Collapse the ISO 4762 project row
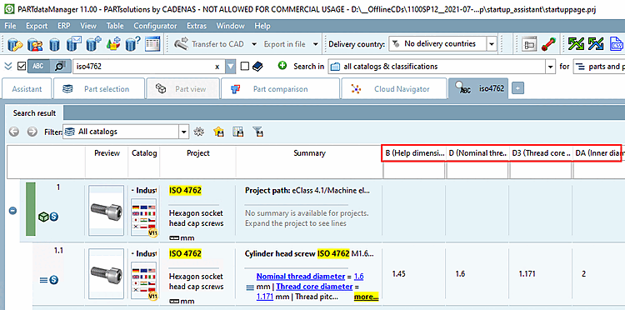This screenshot has width=625, height=310. point(12,210)
